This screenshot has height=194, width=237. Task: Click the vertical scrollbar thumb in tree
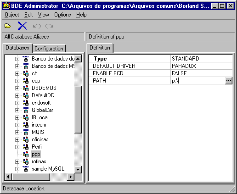(78, 110)
